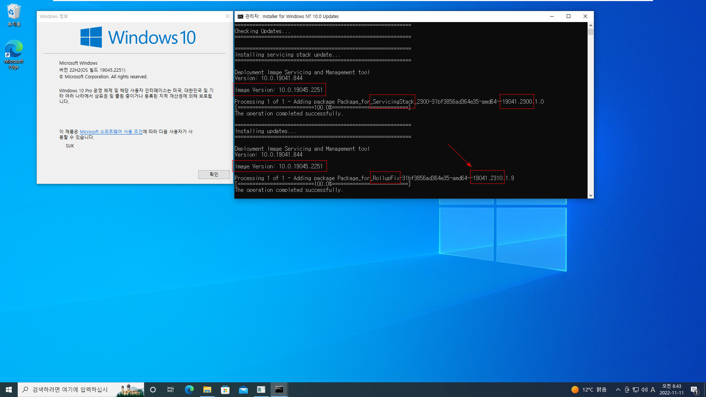Click the 'RollupFix' package text
The image size is (706, 397).
point(386,178)
